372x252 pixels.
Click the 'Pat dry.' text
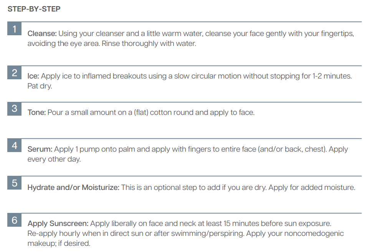click(40, 86)
